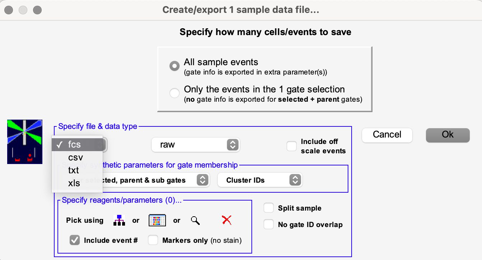Pick parameters using color table icon

coord(157,220)
